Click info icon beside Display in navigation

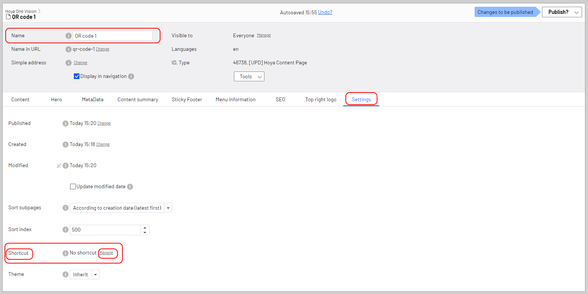[x=131, y=76]
